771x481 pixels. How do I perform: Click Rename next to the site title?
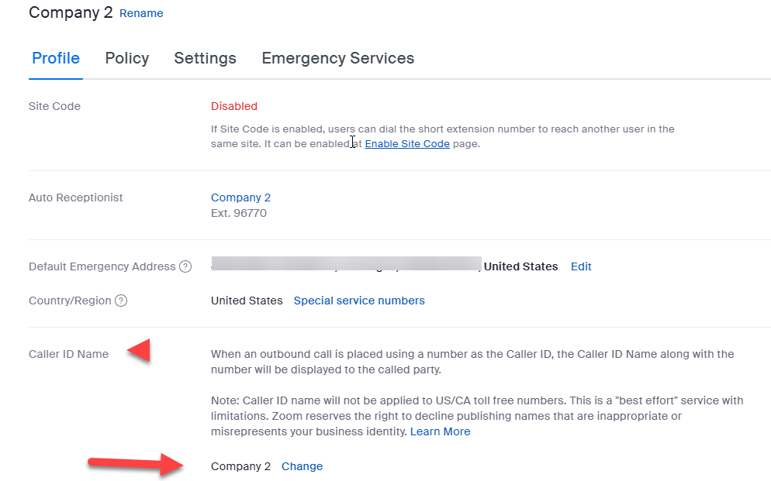pyautogui.click(x=141, y=13)
